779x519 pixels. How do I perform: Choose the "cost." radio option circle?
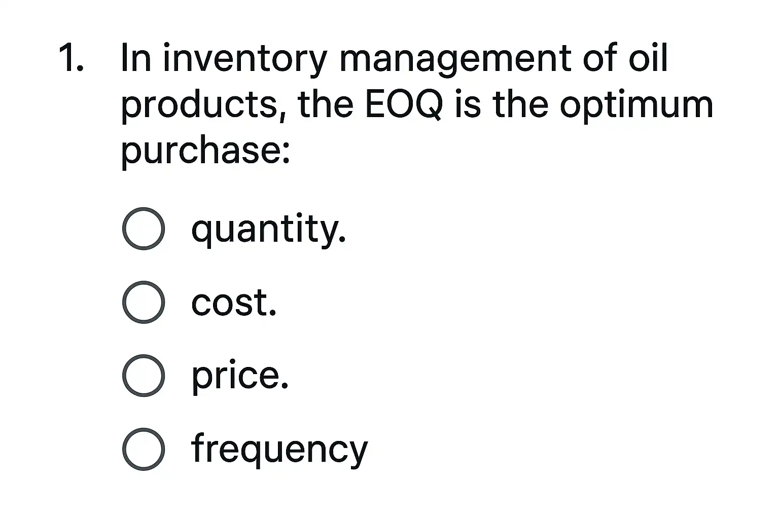coord(144,302)
